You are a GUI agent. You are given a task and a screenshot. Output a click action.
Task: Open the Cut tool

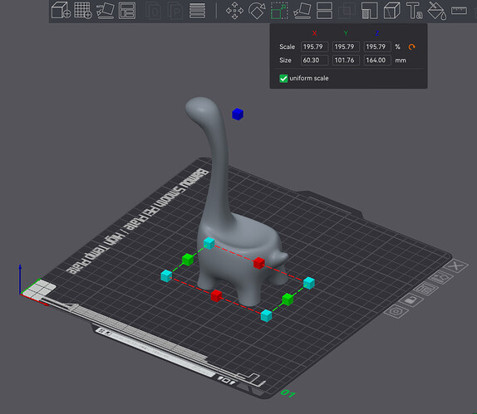click(324, 10)
